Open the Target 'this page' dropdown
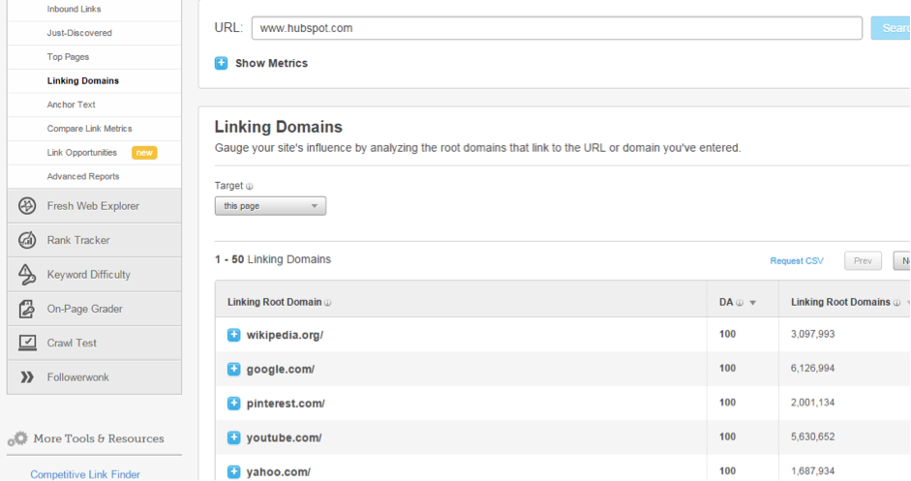This screenshot has width=911, height=481. tap(270, 206)
